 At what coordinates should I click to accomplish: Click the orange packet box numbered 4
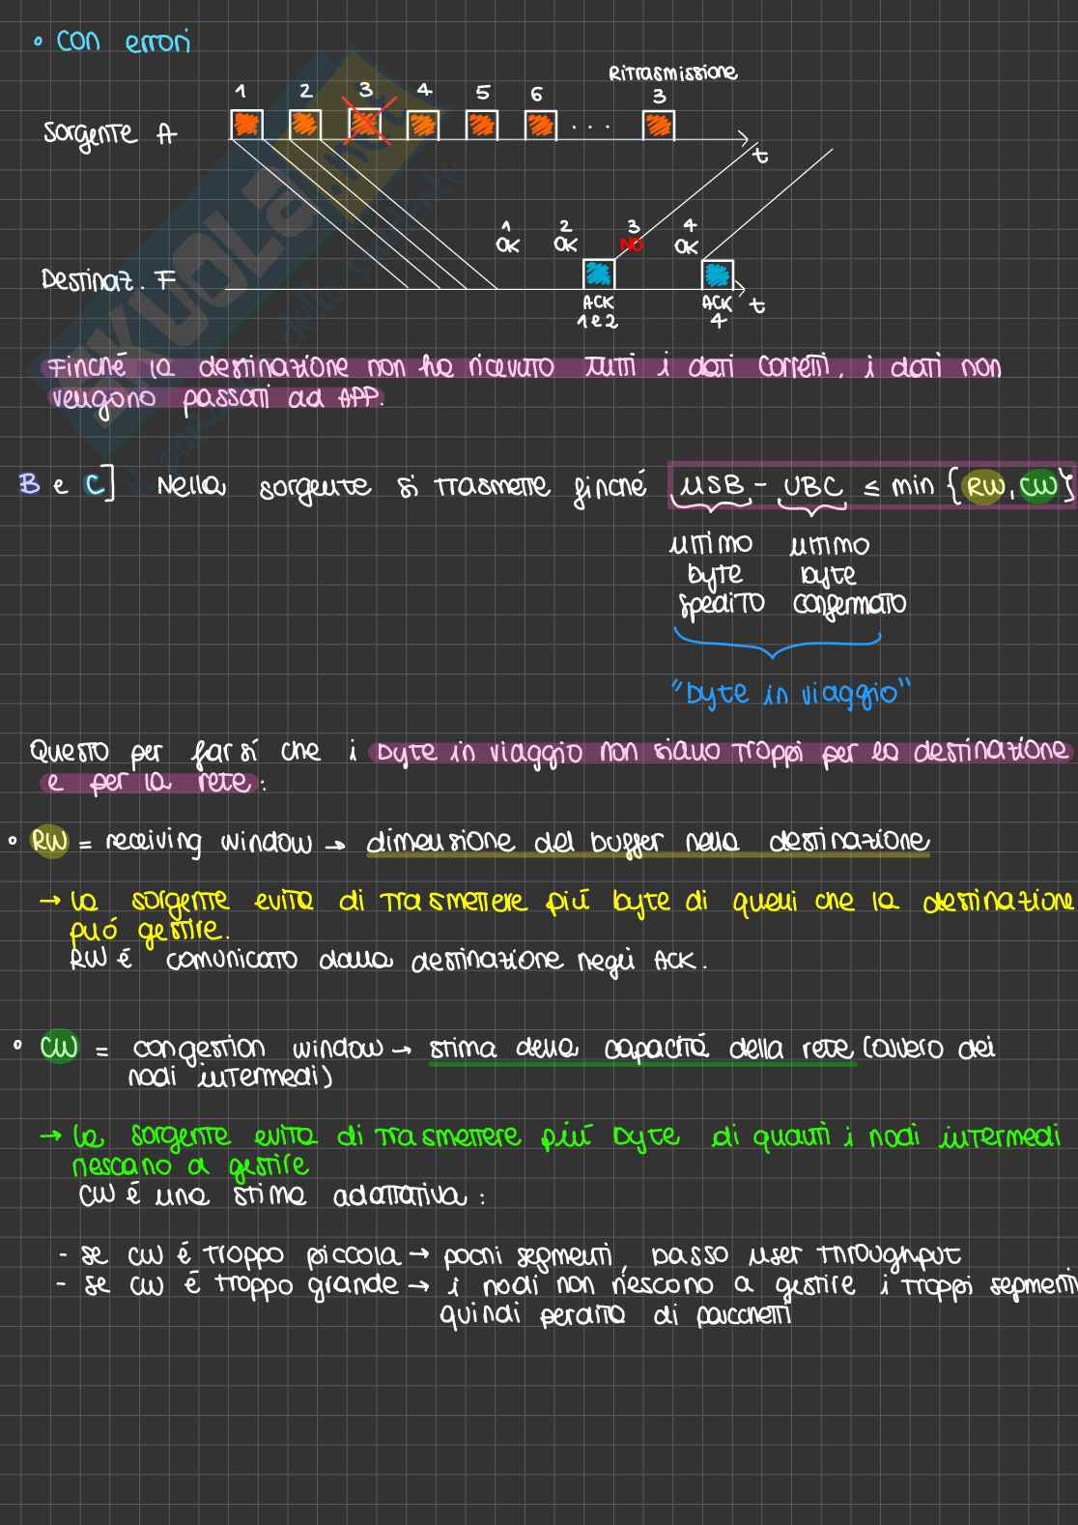[423, 125]
